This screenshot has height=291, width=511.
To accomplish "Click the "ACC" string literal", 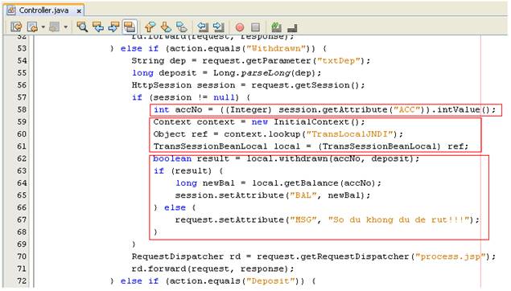I will click(x=406, y=109).
